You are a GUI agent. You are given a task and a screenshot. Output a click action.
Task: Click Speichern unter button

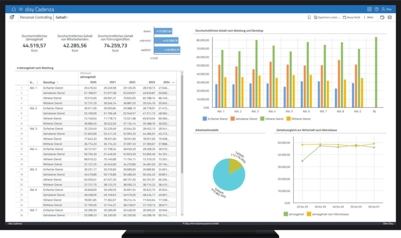328,17
